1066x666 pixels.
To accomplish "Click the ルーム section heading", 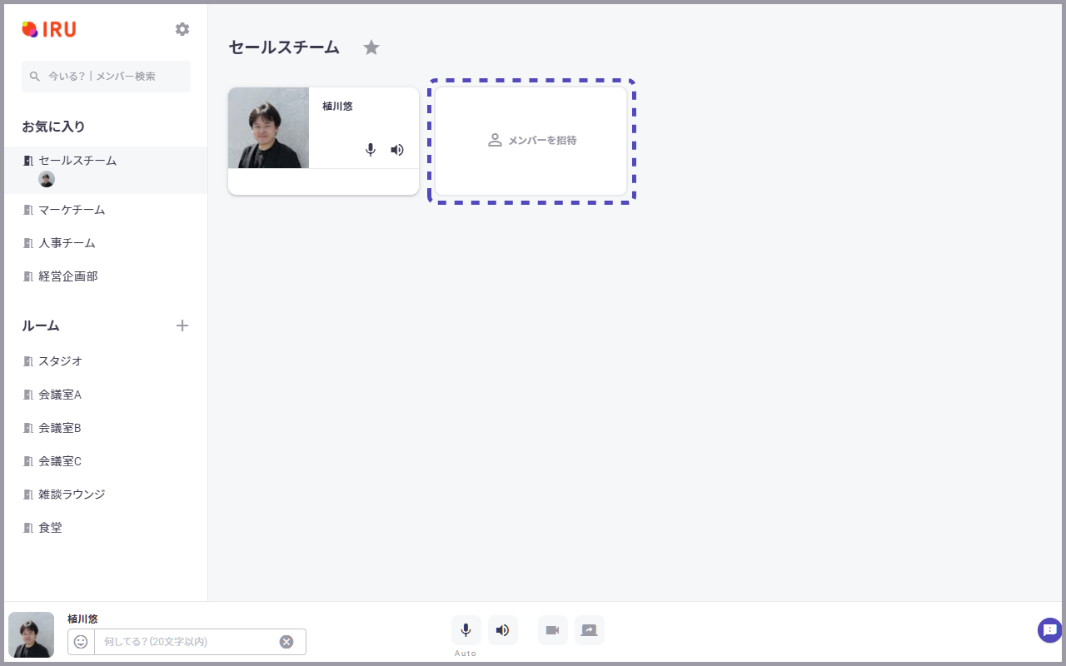I will tap(41, 326).
